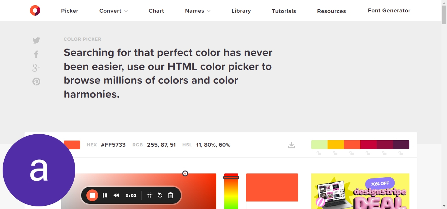
Task: Select the yellow palette swatch
Action: coord(336,145)
